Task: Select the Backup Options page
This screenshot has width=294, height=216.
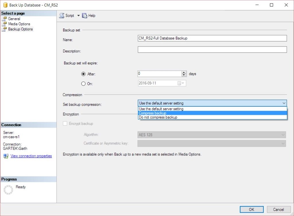Action: [x=20, y=29]
